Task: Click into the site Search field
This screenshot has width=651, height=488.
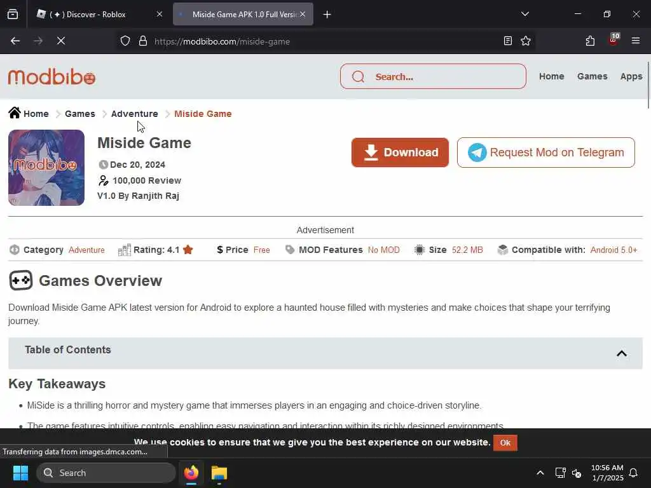Action: [433, 76]
